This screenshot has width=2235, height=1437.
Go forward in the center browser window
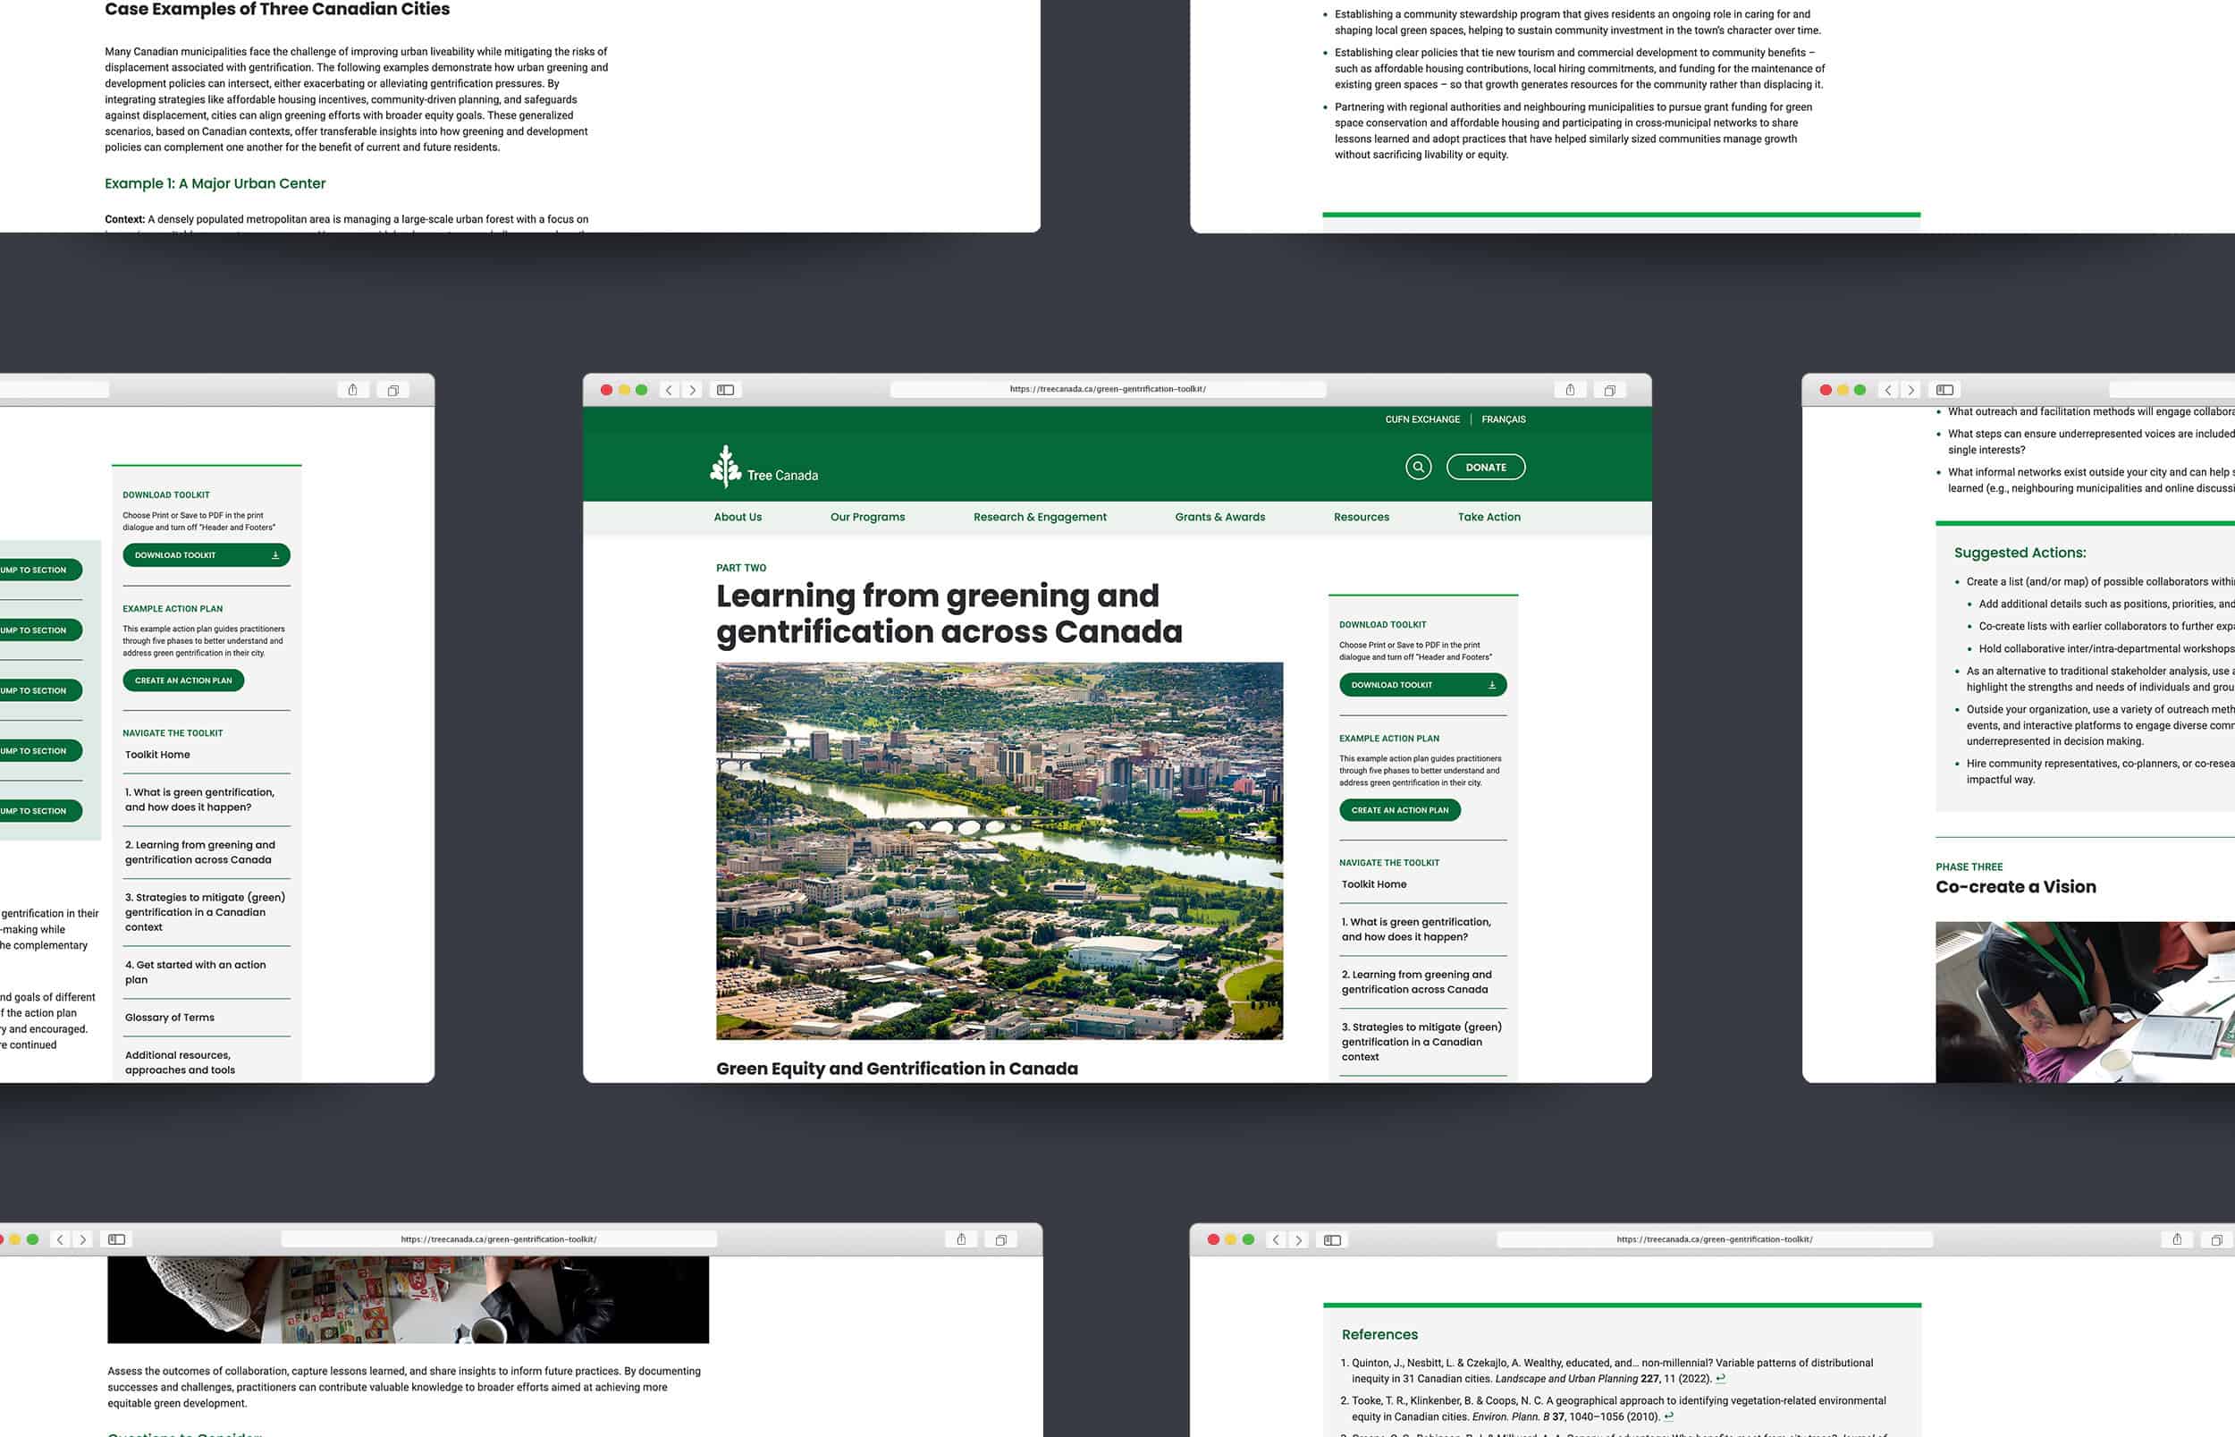coord(692,390)
